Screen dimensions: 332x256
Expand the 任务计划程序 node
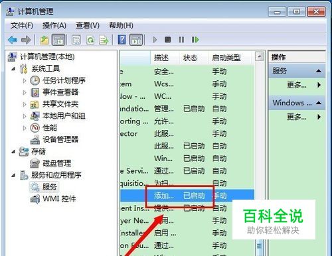pos(25,81)
